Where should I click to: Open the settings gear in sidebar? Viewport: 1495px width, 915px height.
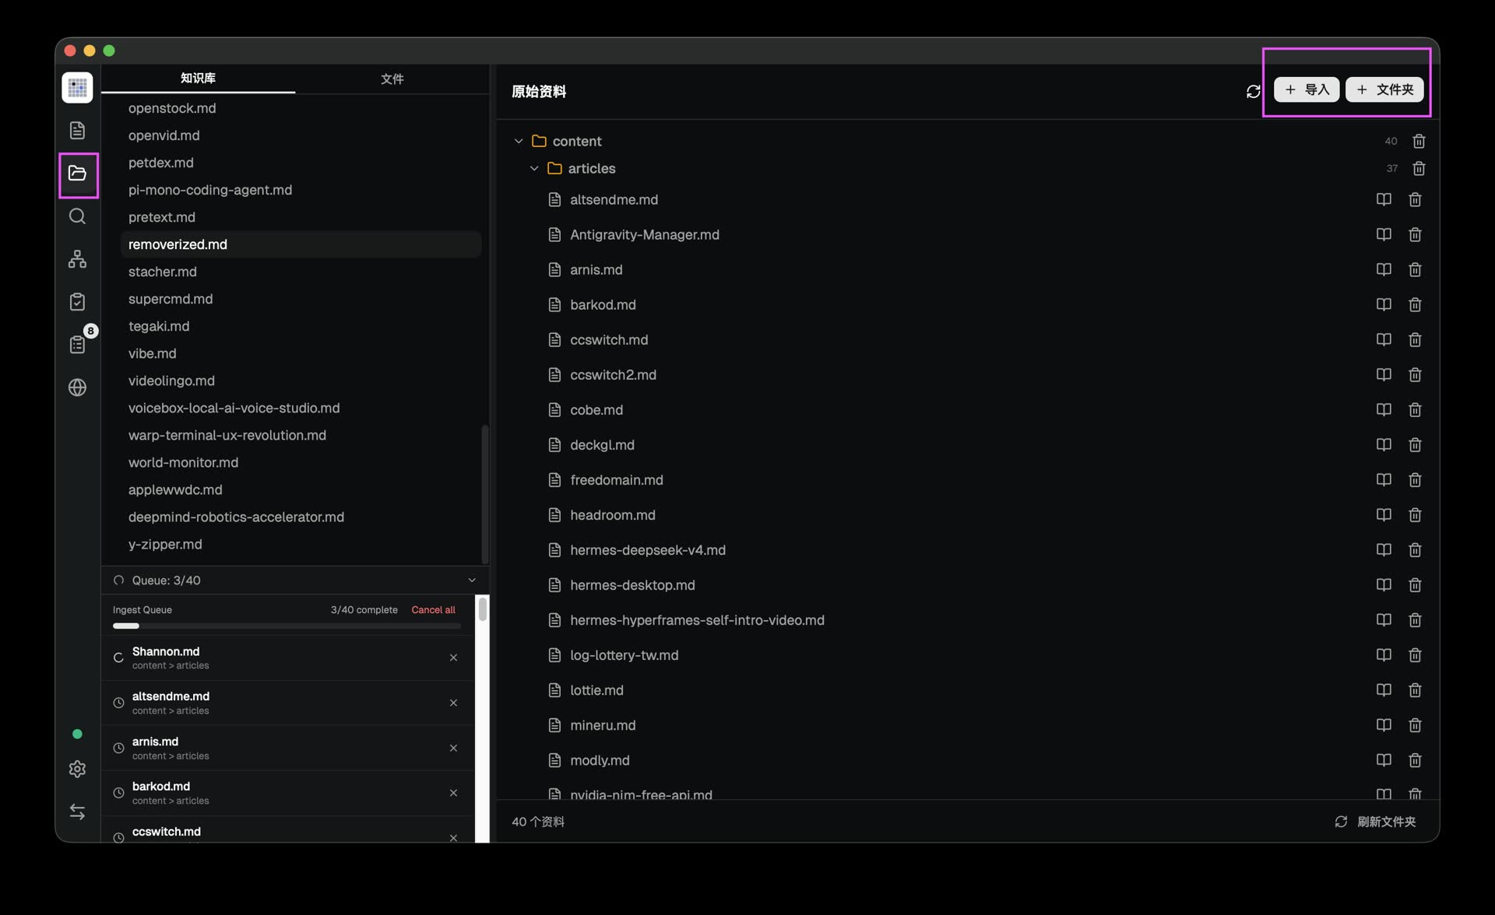[77, 769]
